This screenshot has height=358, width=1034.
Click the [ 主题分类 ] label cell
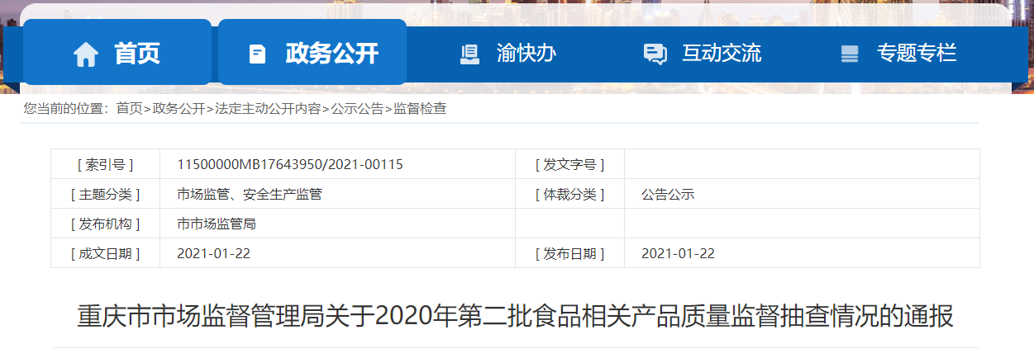pos(105,194)
